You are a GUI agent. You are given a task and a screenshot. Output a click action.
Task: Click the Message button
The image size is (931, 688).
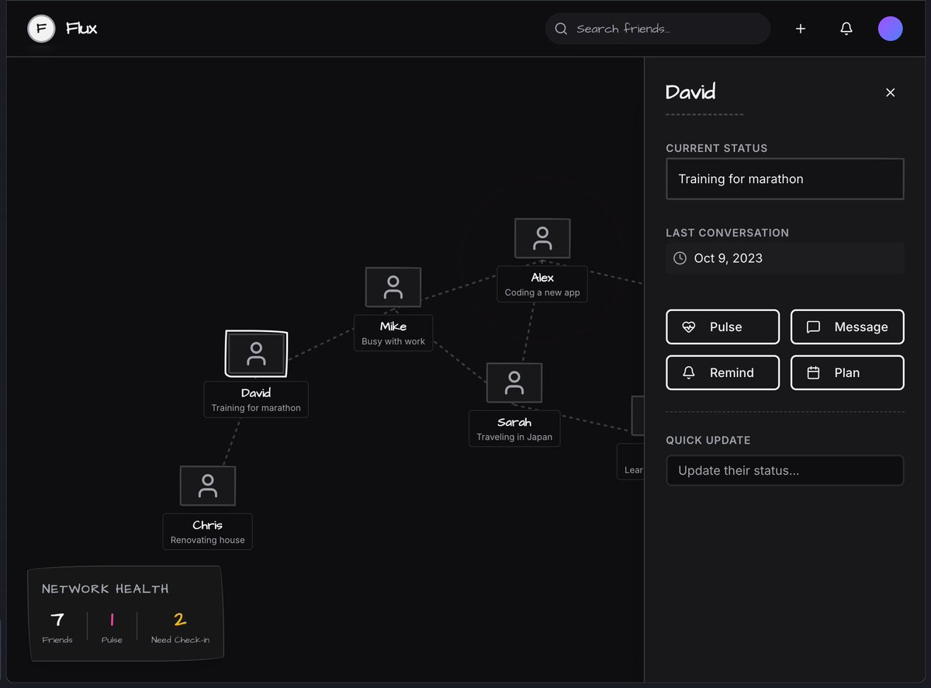tap(847, 327)
